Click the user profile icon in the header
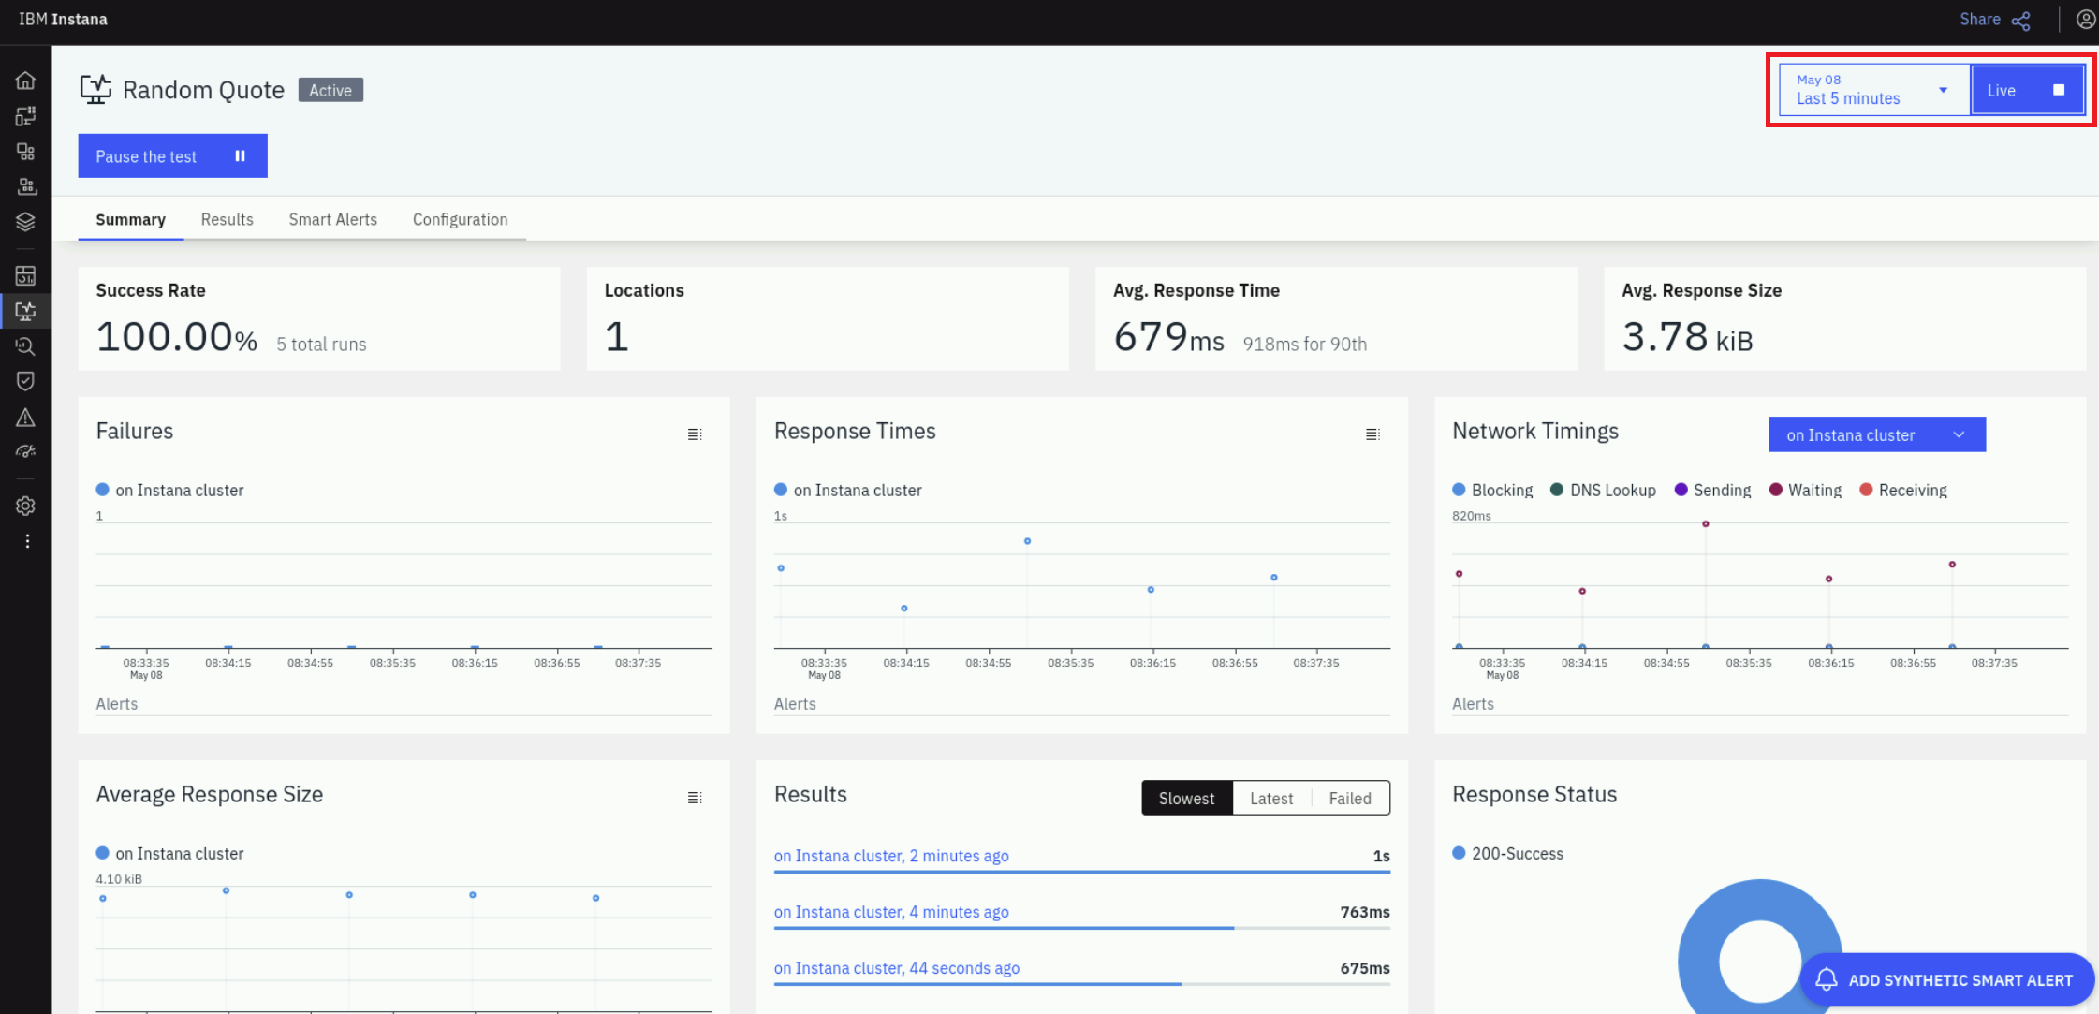This screenshot has height=1014, width=2099. [2085, 20]
